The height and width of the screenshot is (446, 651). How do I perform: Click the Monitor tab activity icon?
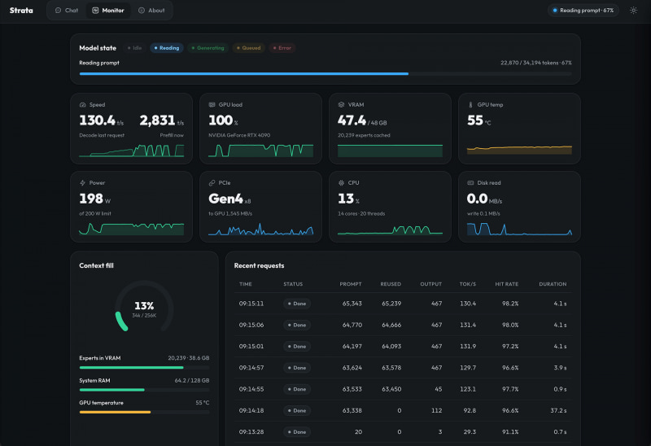click(95, 11)
